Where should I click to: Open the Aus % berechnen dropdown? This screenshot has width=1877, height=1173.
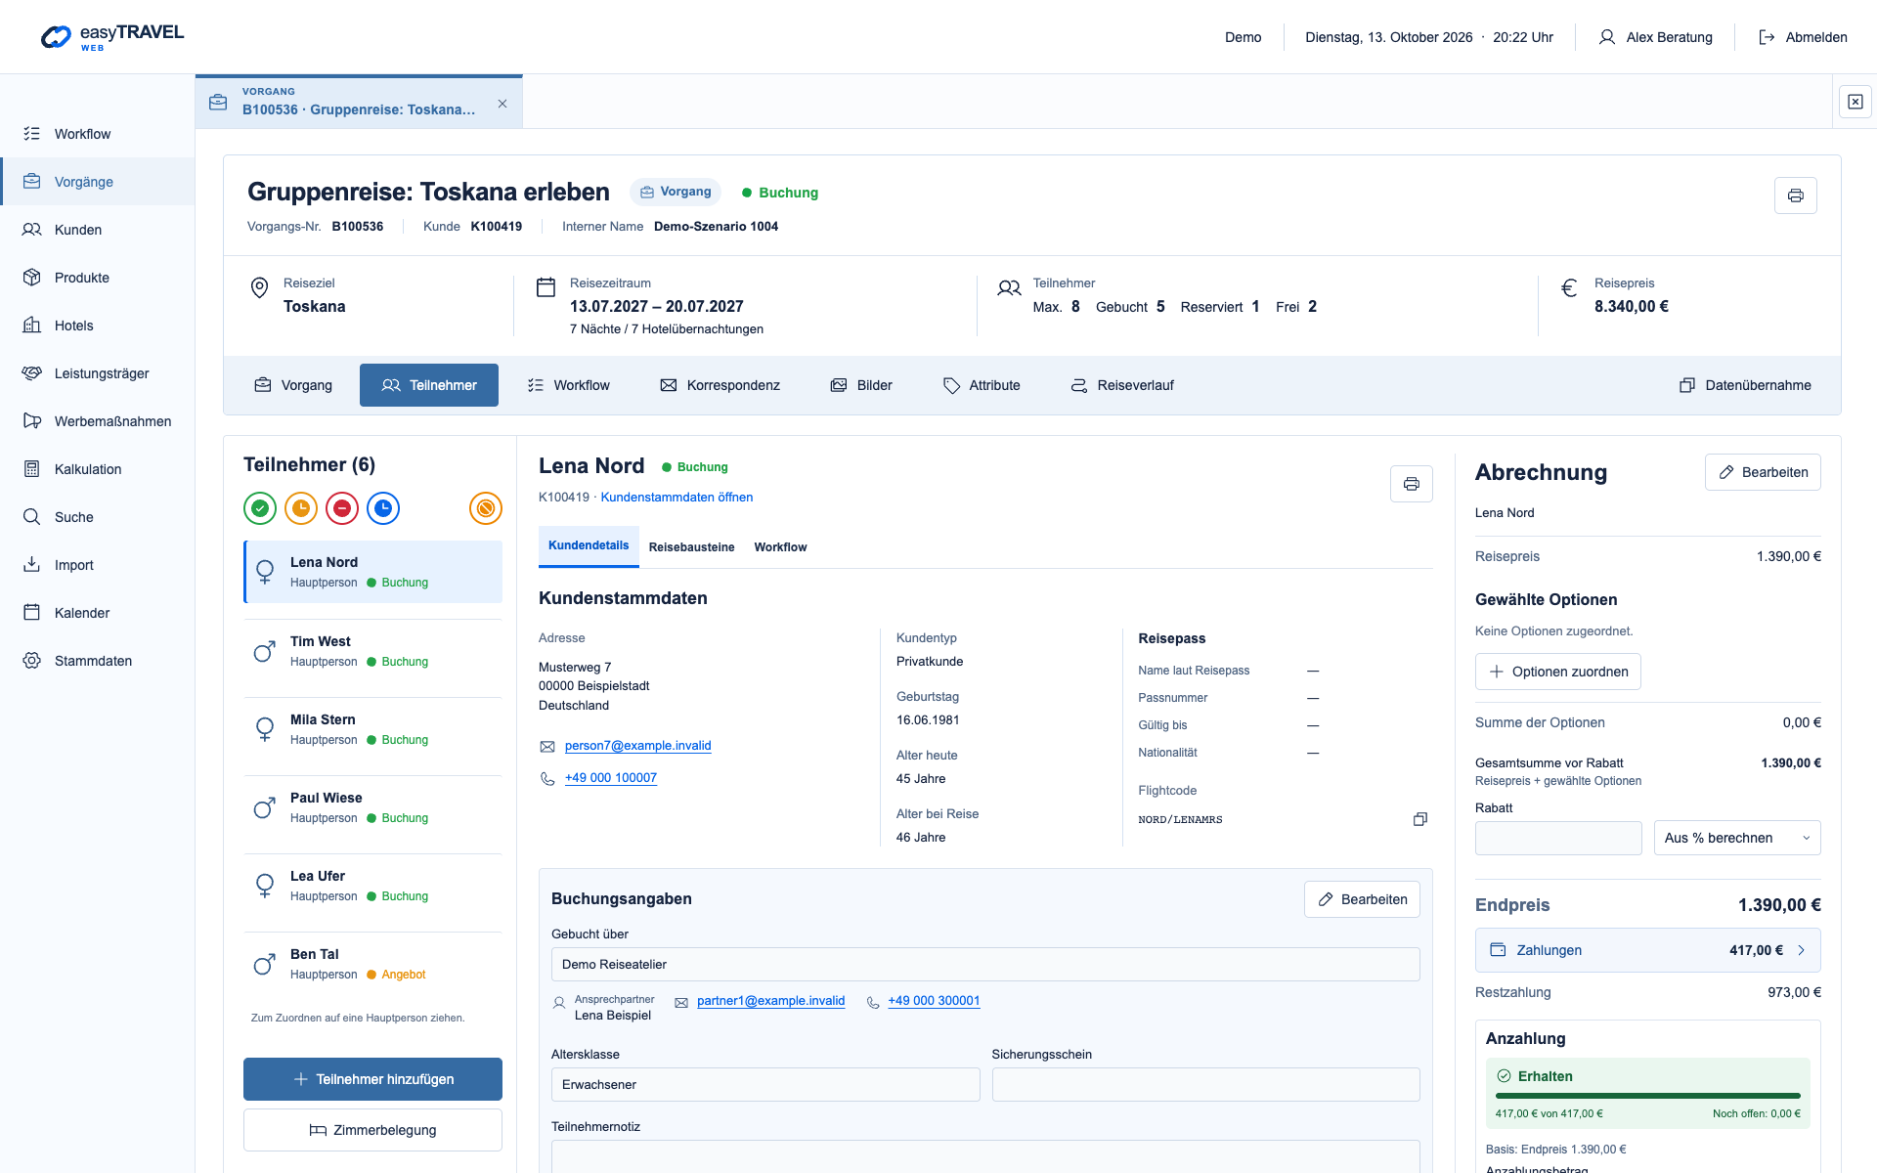[x=1736, y=838]
